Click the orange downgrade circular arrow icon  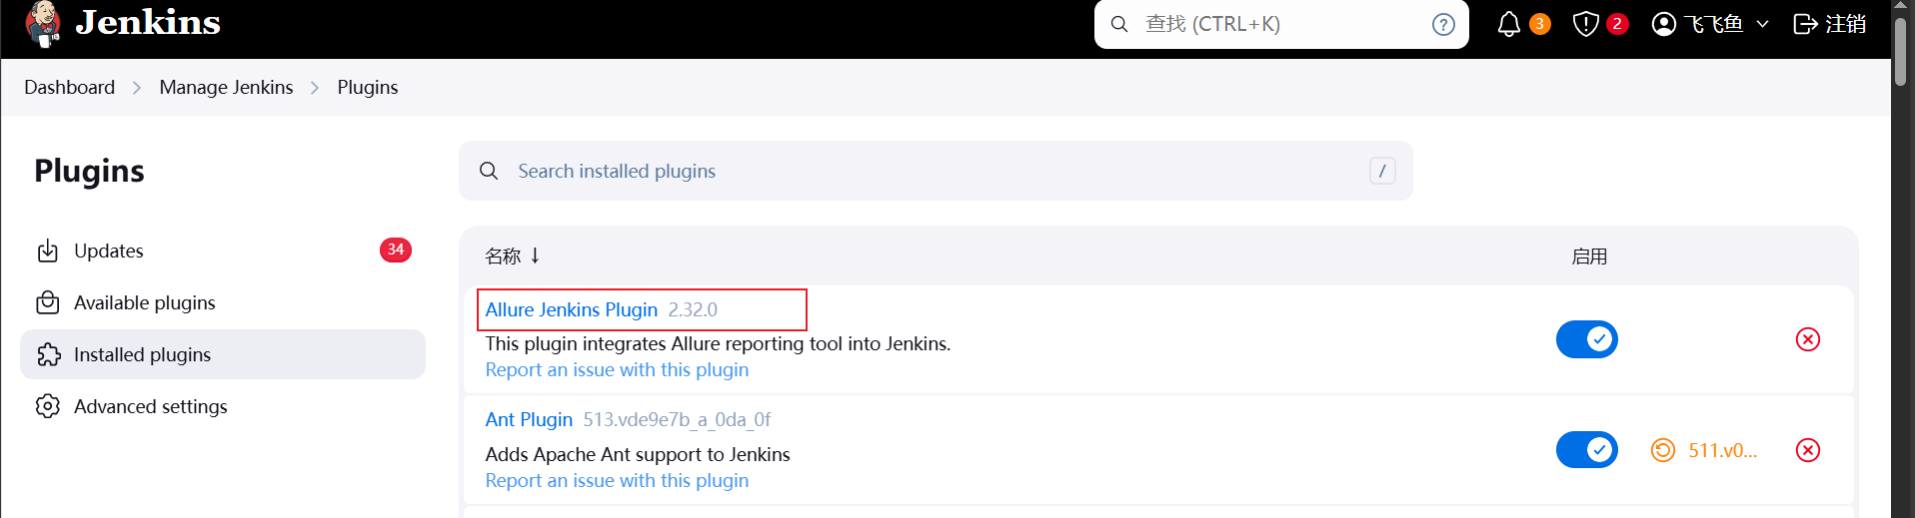tap(1663, 450)
